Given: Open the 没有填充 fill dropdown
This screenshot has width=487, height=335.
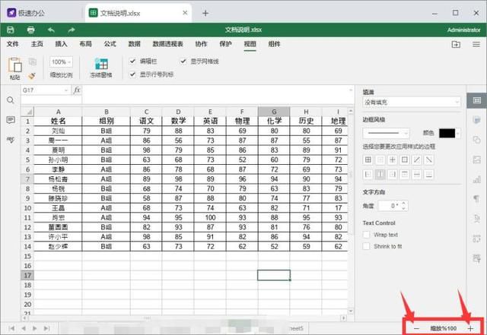Looking at the screenshot, I should pos(412,102).
